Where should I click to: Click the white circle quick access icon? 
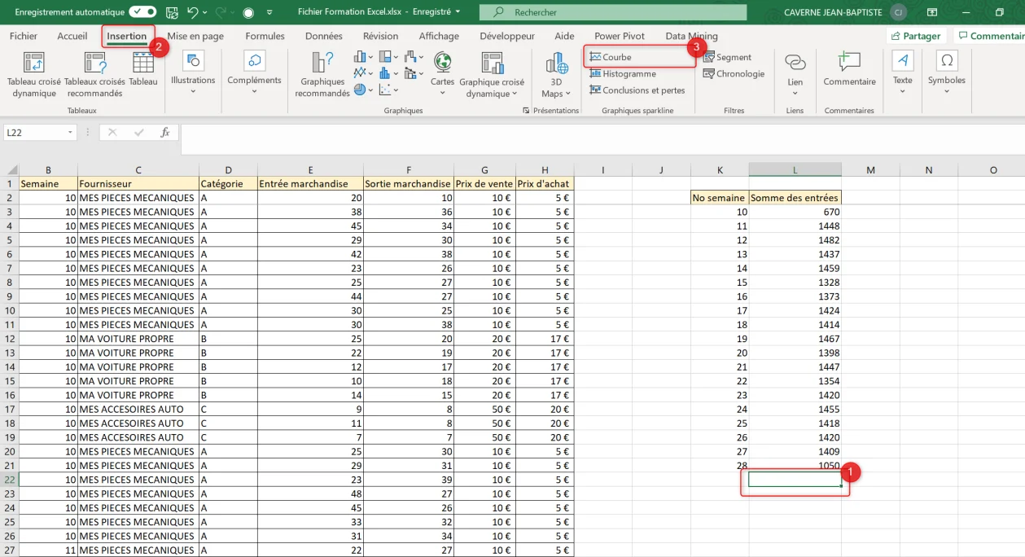coord(248,12)
